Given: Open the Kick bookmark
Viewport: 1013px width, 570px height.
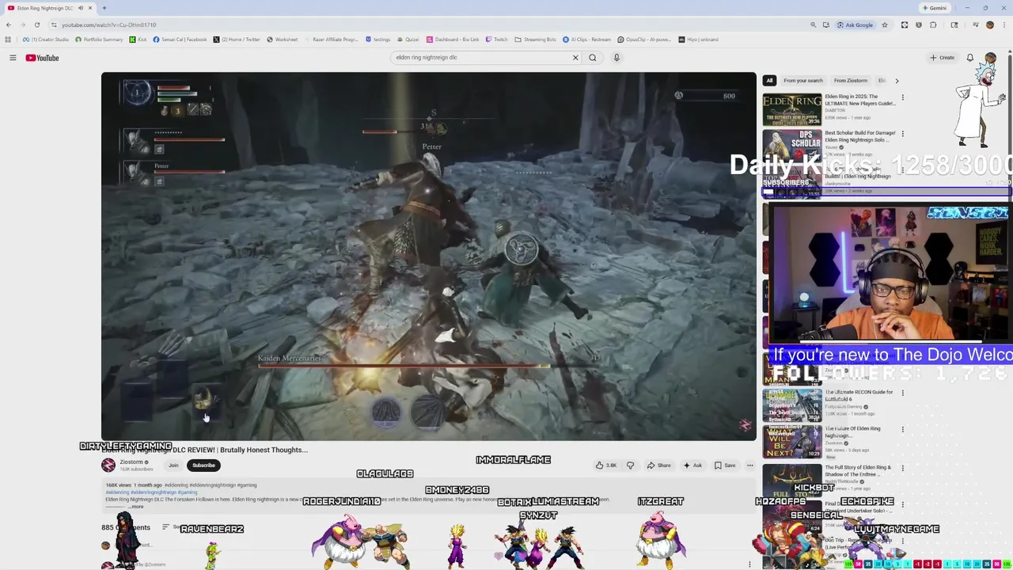Looking at the screenshot, I should pos(138,40).
